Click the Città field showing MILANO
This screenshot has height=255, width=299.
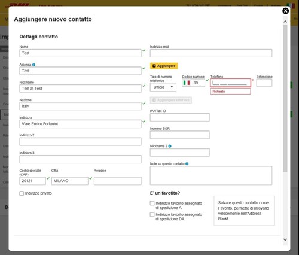(70, 181)
